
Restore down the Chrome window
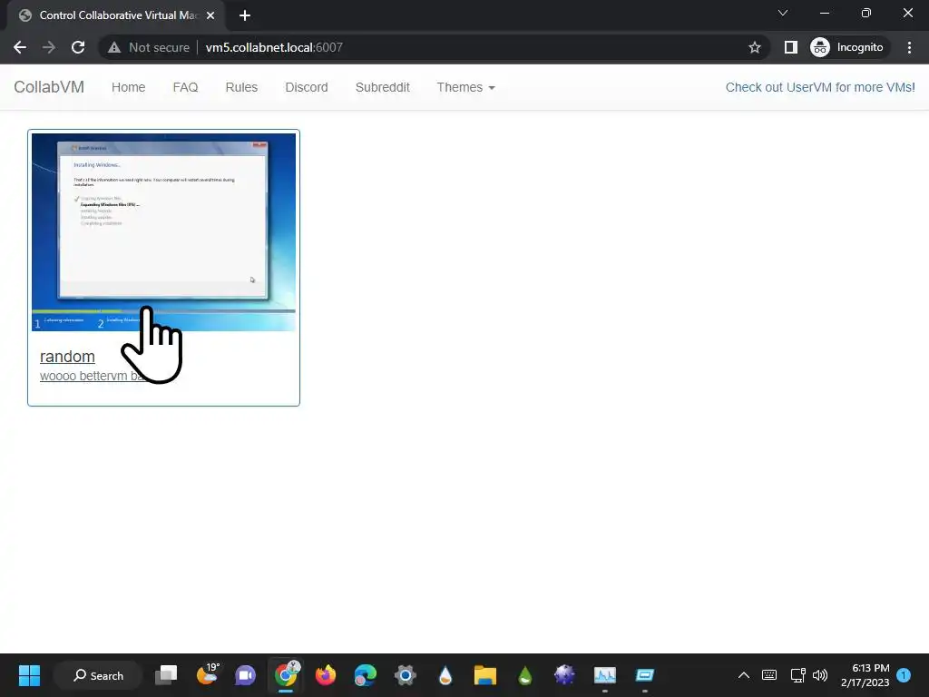coord(866,13)
